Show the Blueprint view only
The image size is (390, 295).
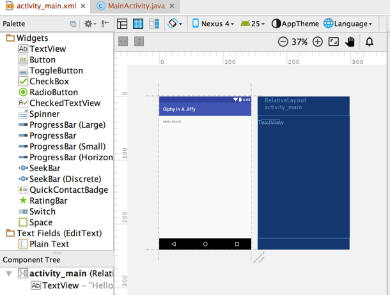(138, 24)
